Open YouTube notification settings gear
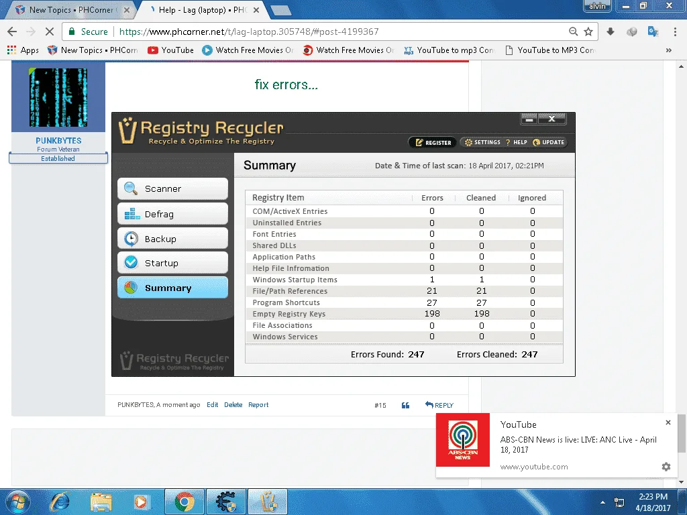The height and width of the screenshot is (515, 687). pyautogui.click(x=666, y=467)
